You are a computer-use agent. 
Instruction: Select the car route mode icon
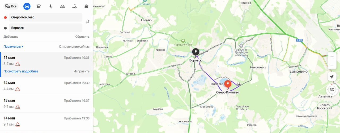click(27, 6)
